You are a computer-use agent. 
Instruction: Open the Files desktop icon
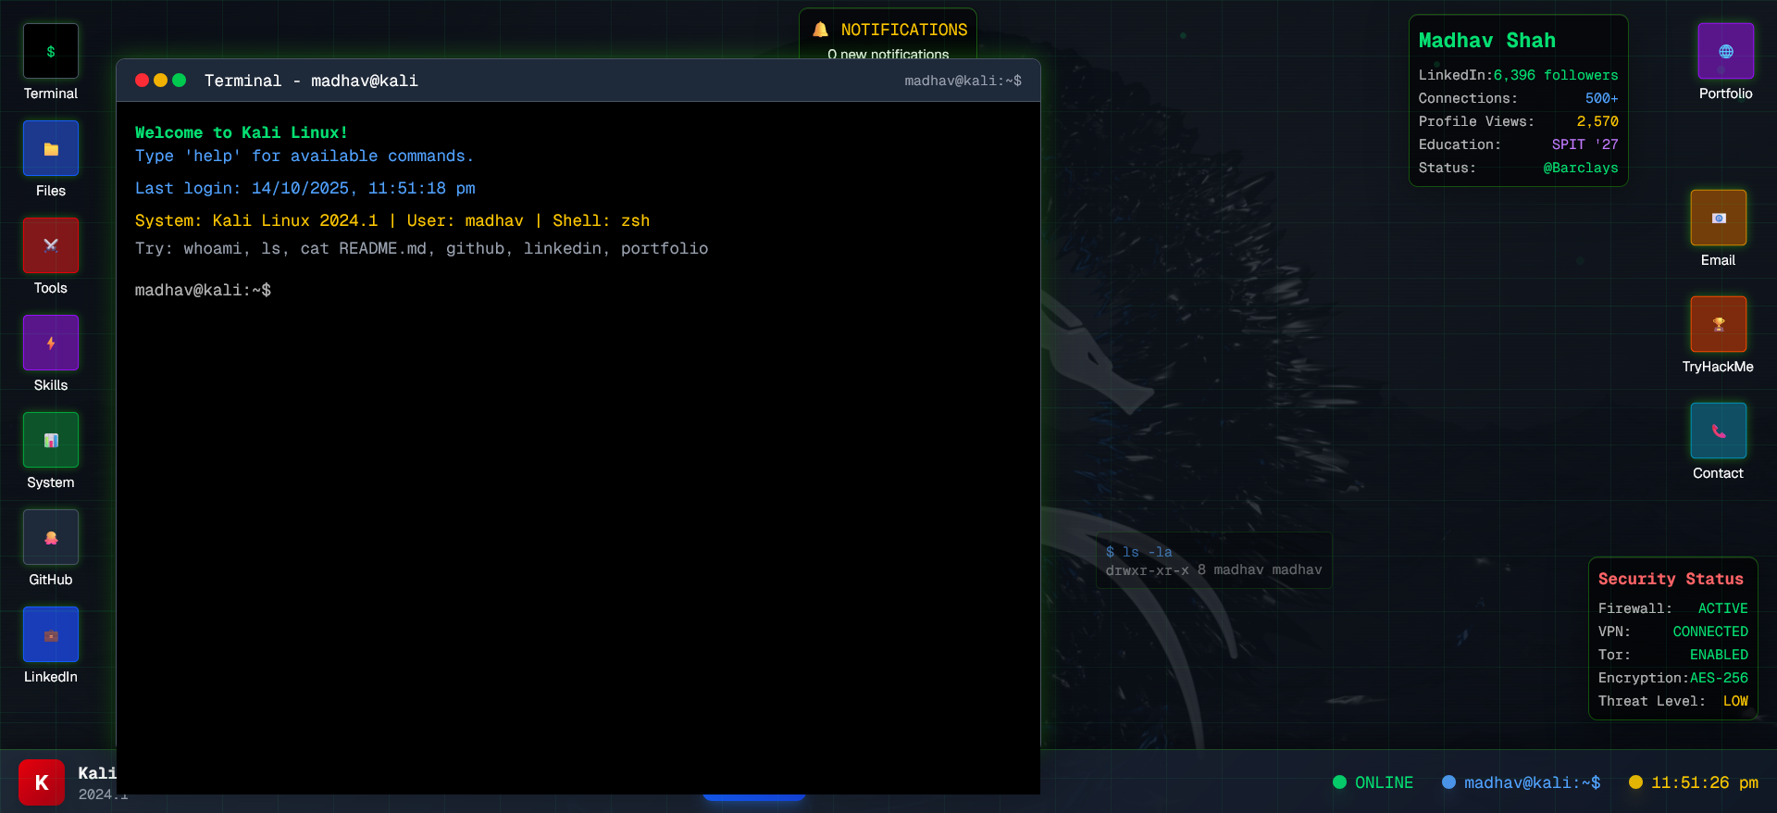pyautogui.click(x=51, y=158)
